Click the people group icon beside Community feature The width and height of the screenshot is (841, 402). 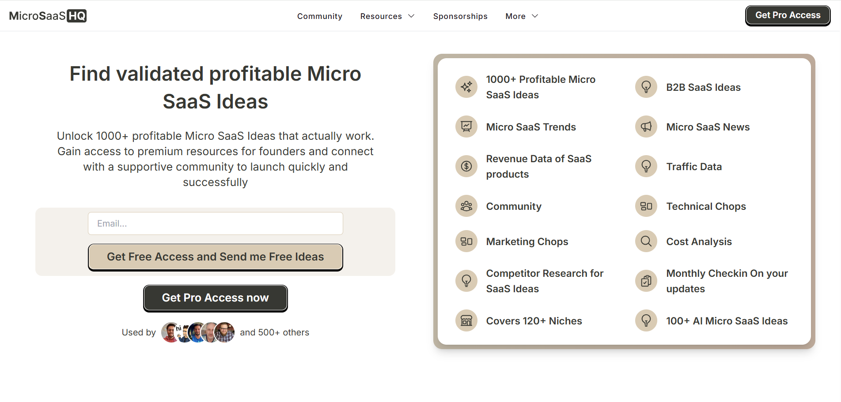coord(466,206)
